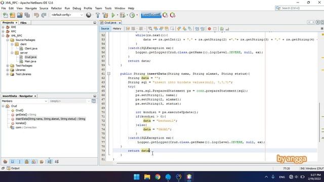Click the Windows Start button
Viewport: 324px width, 182px height.
coord(137,177)
